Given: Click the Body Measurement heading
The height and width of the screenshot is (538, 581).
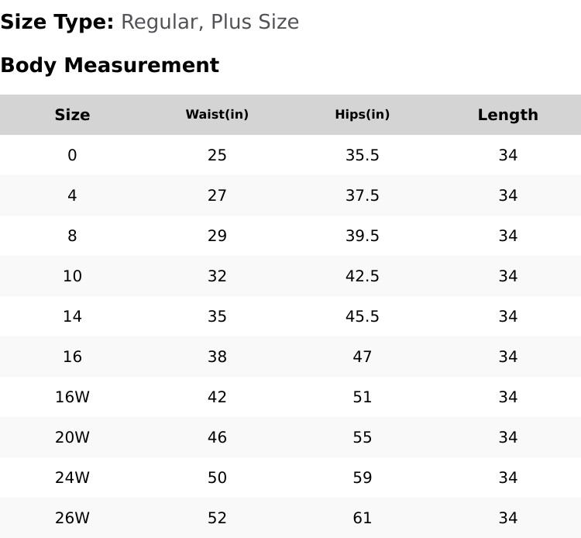Looking at the screenshot, I should 109,65.
